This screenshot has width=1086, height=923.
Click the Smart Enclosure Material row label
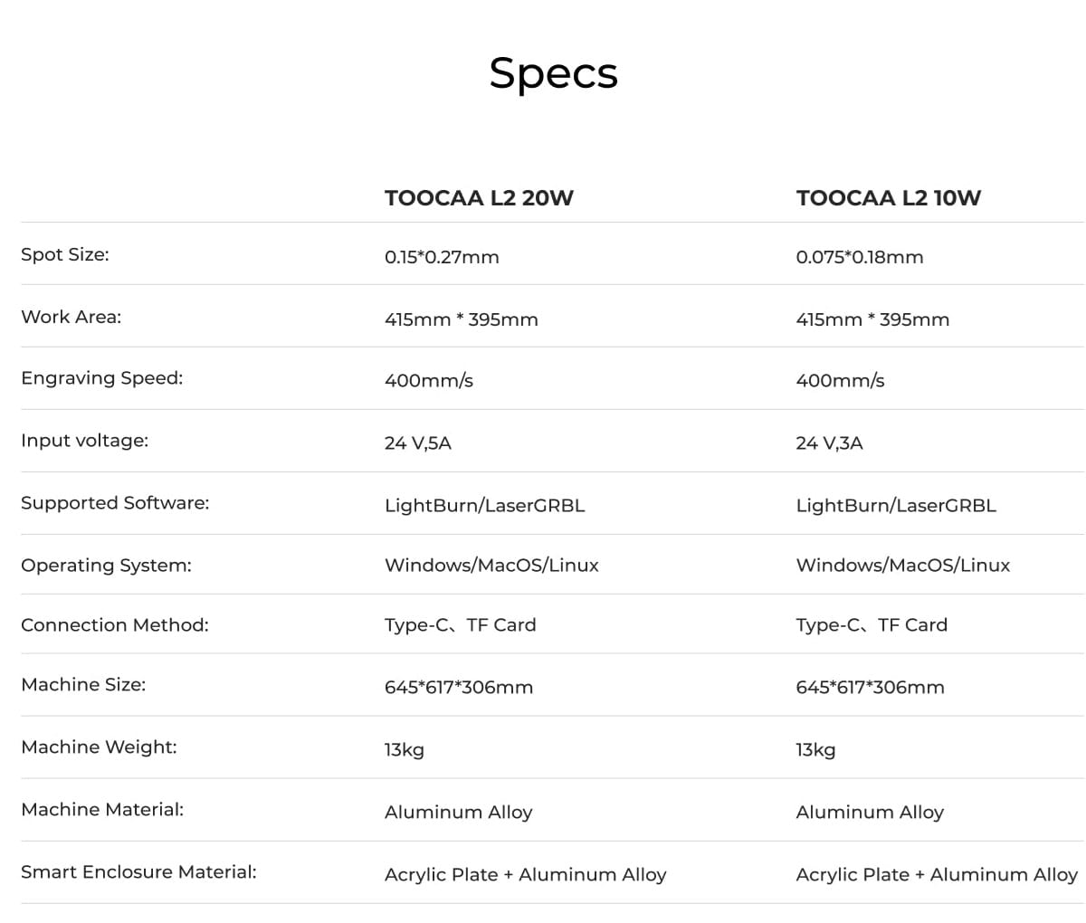[138, 872]
